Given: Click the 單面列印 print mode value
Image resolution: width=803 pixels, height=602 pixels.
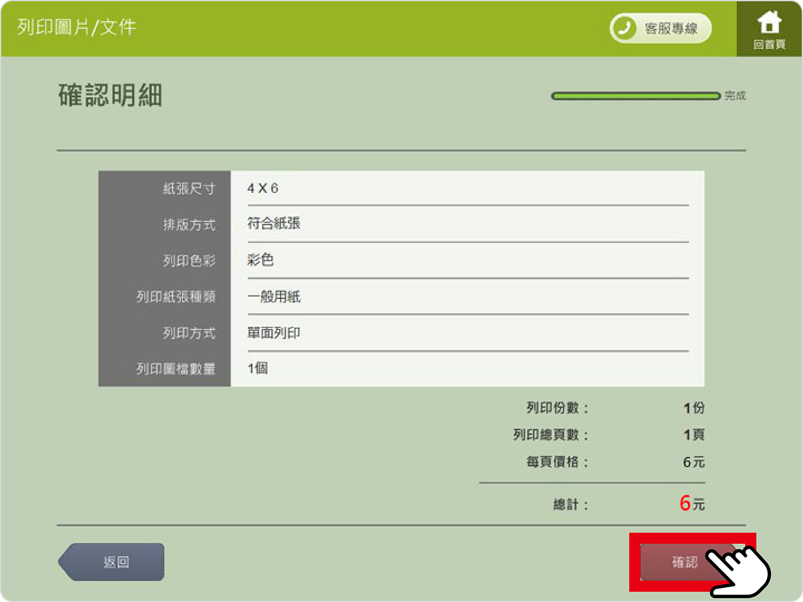Looking at the screenshot, I should tap(272, 333).
